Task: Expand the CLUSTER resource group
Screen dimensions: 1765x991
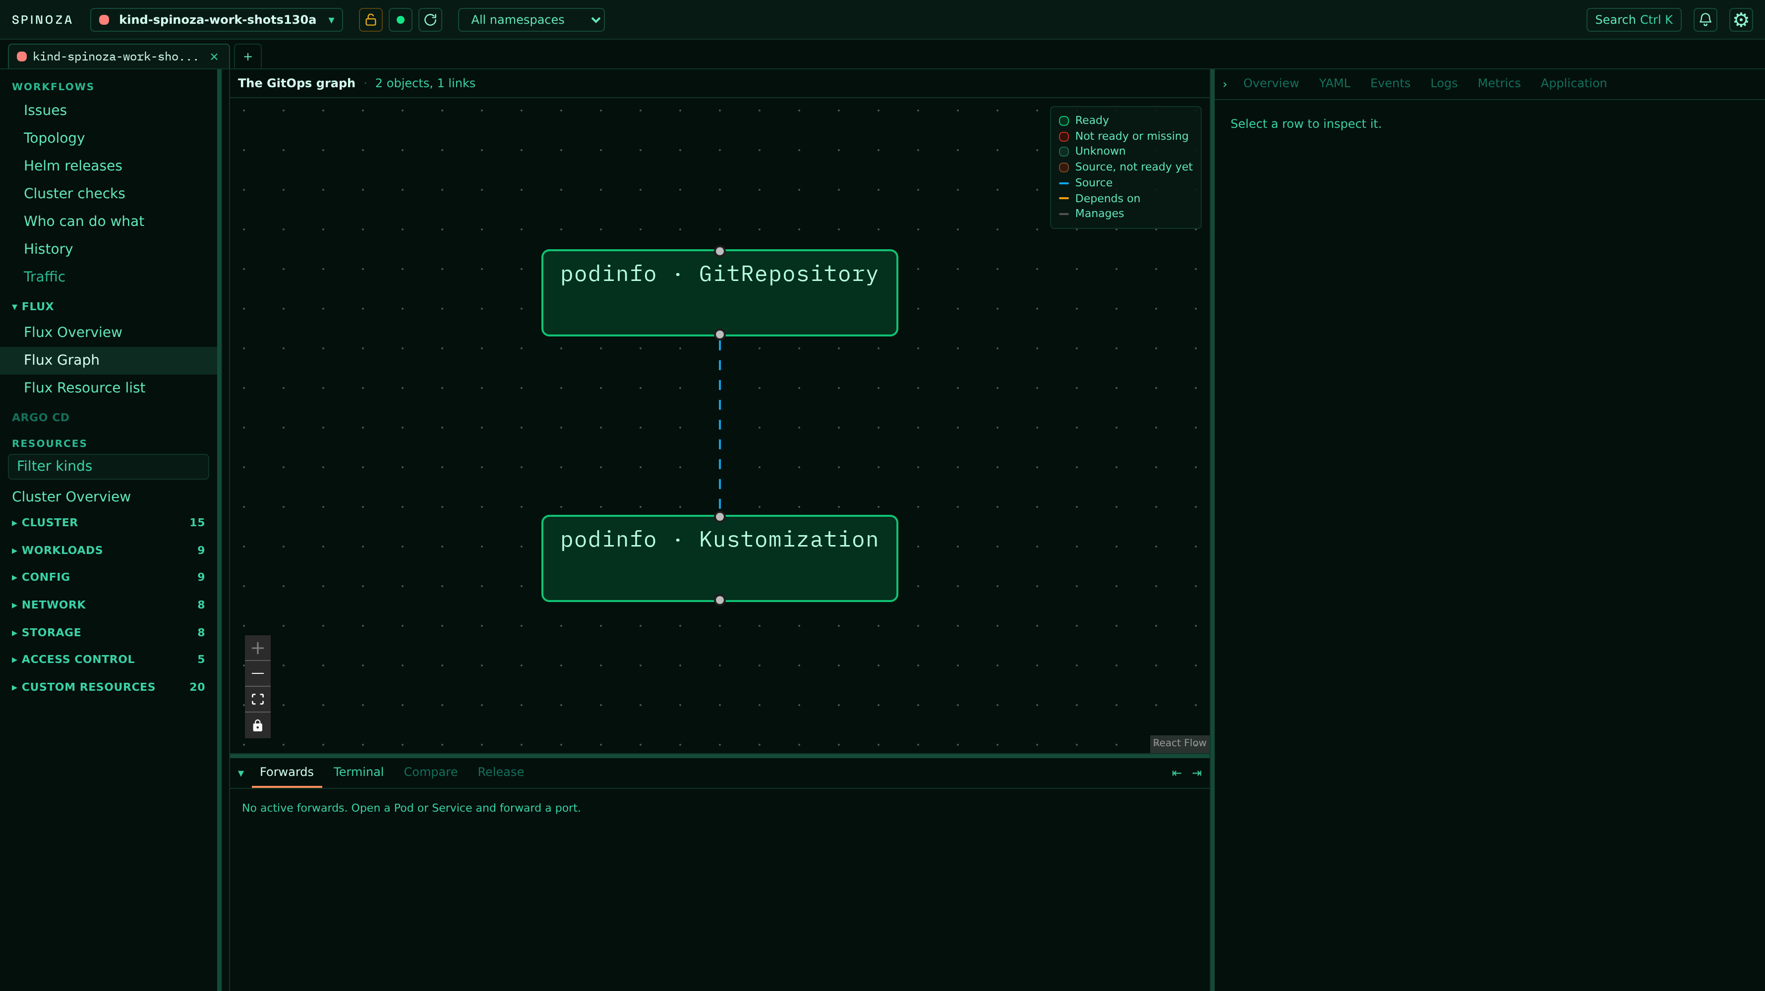Action: point(108,523)
